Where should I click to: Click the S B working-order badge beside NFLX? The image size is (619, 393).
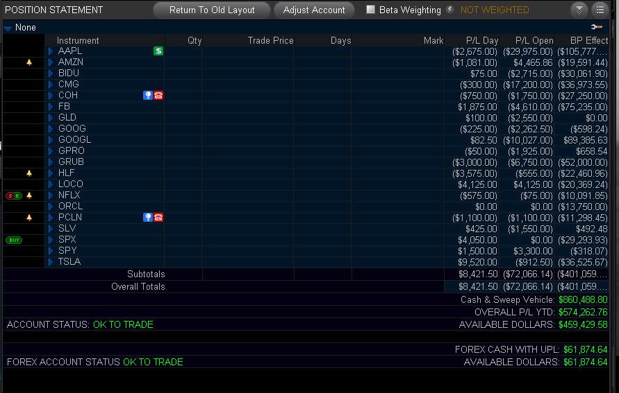(14, 195)
